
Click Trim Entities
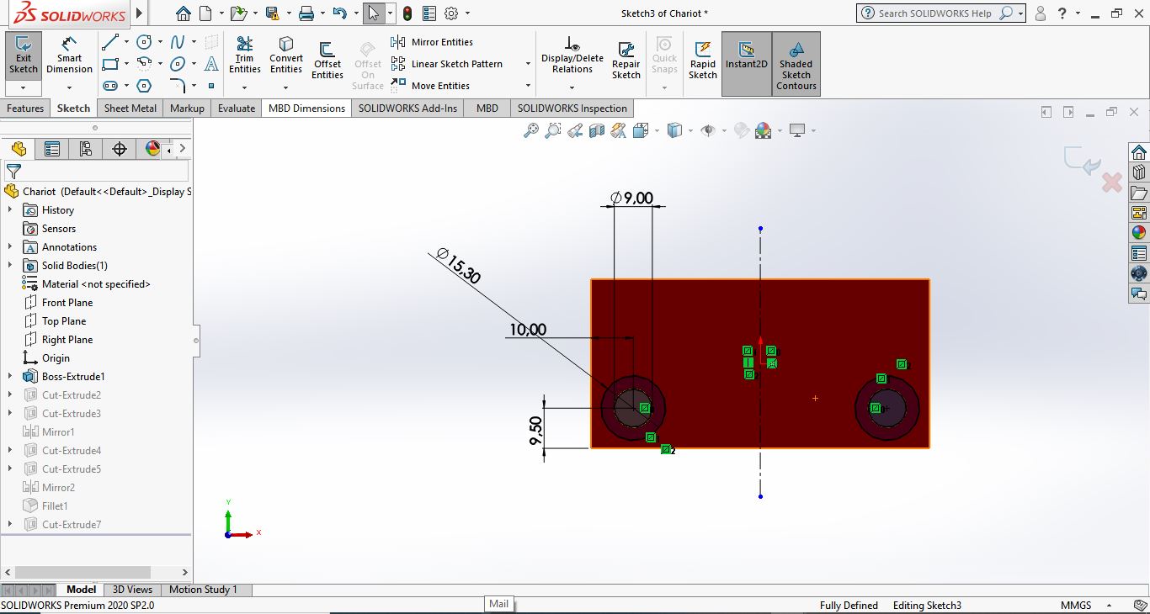(244, 56)
